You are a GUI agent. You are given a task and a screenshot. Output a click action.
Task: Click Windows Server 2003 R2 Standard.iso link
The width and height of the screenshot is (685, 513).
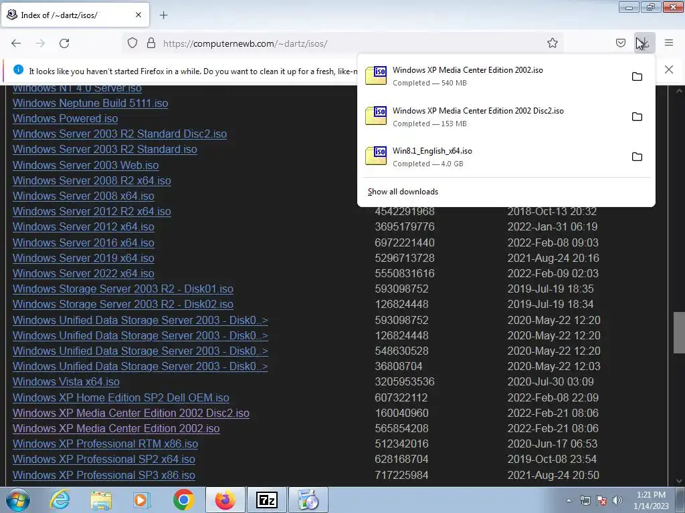[105, 149]
